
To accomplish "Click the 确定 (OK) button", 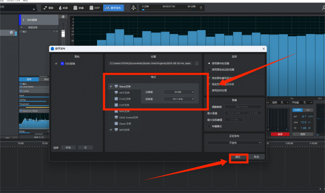I will coord(238,157).
